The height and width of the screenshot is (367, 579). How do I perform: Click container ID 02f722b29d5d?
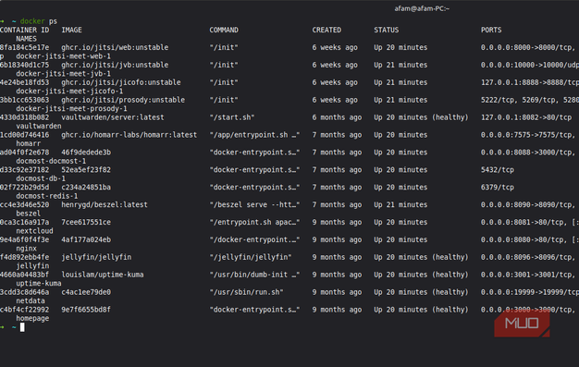pyautogui.click(x=24, y=187)
